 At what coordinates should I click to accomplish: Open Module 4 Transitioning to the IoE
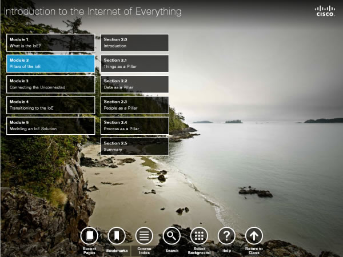pos(51,105)
